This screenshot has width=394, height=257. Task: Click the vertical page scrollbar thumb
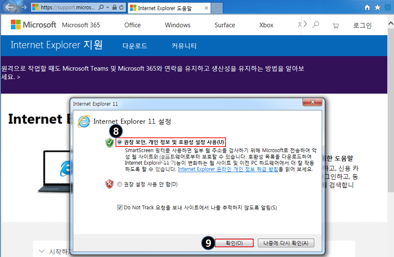tap(391, 110)
